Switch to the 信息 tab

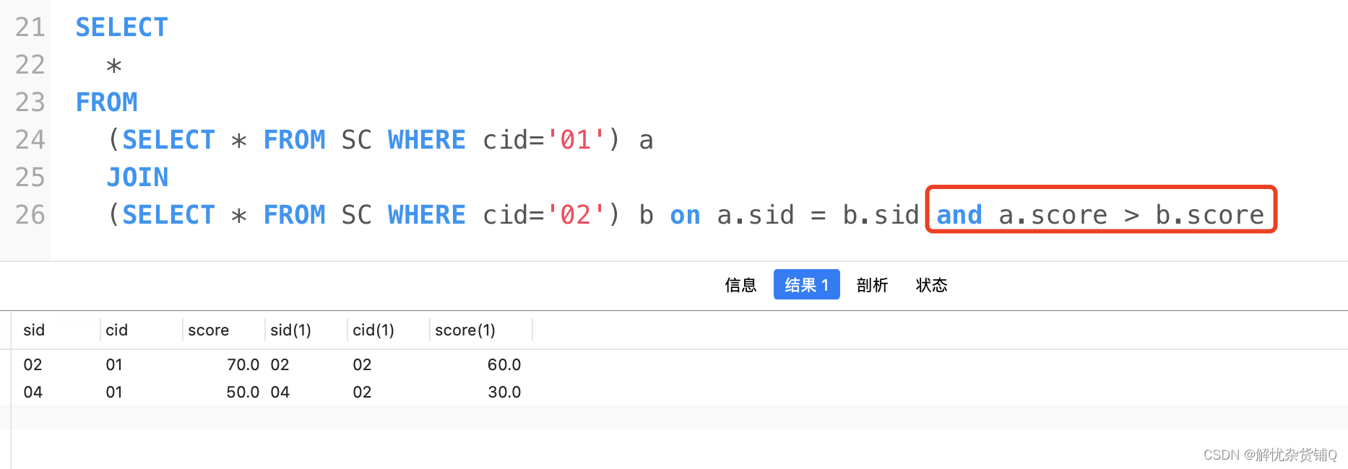point(740,285)
